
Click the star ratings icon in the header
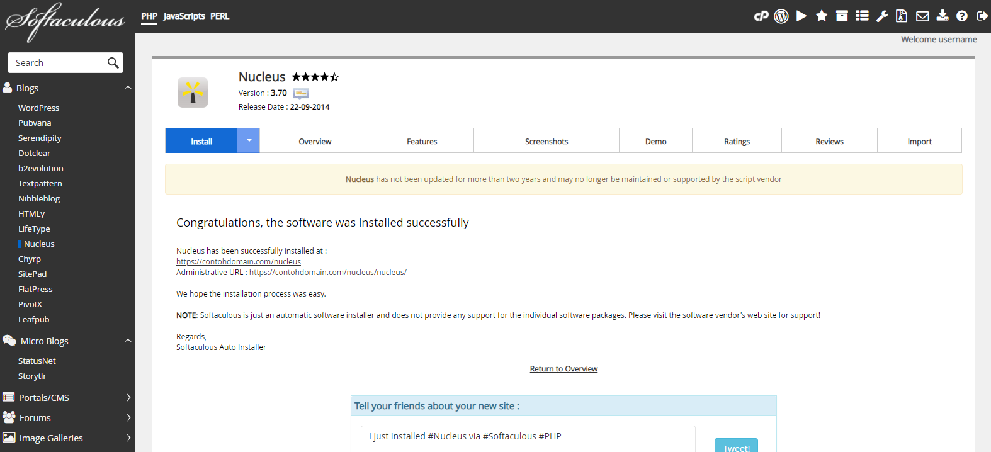[x=822, y=16]
